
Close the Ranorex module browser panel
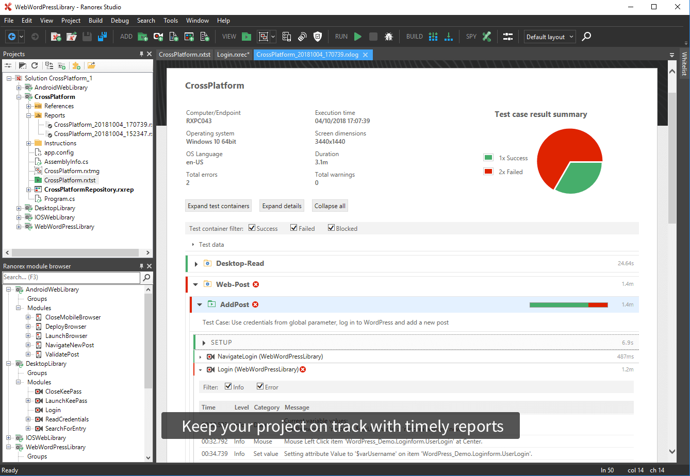(150, 266)
